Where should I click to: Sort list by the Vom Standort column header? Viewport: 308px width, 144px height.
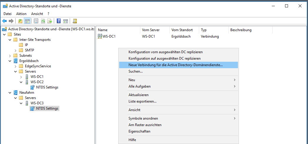(x=184, y=30)
